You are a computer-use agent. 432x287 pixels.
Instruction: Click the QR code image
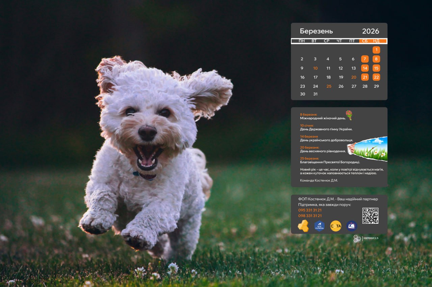[x=370, y=216]
